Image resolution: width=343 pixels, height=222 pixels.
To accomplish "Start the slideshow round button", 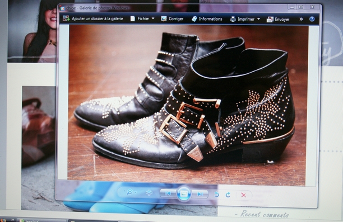I will tap(183, 193).
